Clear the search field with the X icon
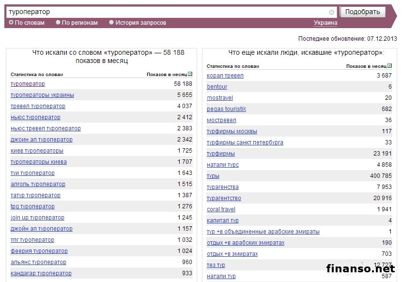This screenshot has width=402, height=282. point(331,12)
